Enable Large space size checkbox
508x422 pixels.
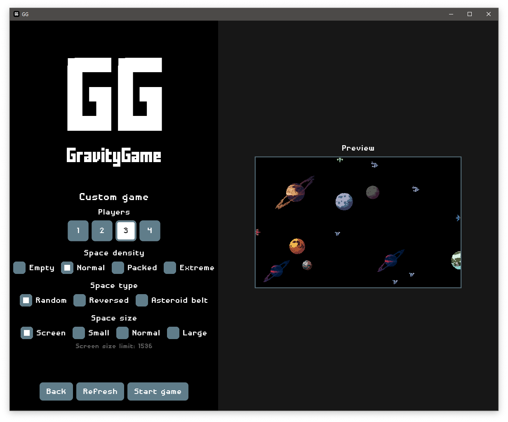coord(173,333)
